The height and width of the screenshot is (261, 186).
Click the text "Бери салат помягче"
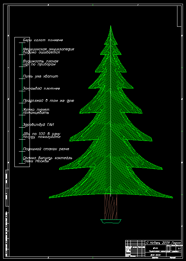43,40
